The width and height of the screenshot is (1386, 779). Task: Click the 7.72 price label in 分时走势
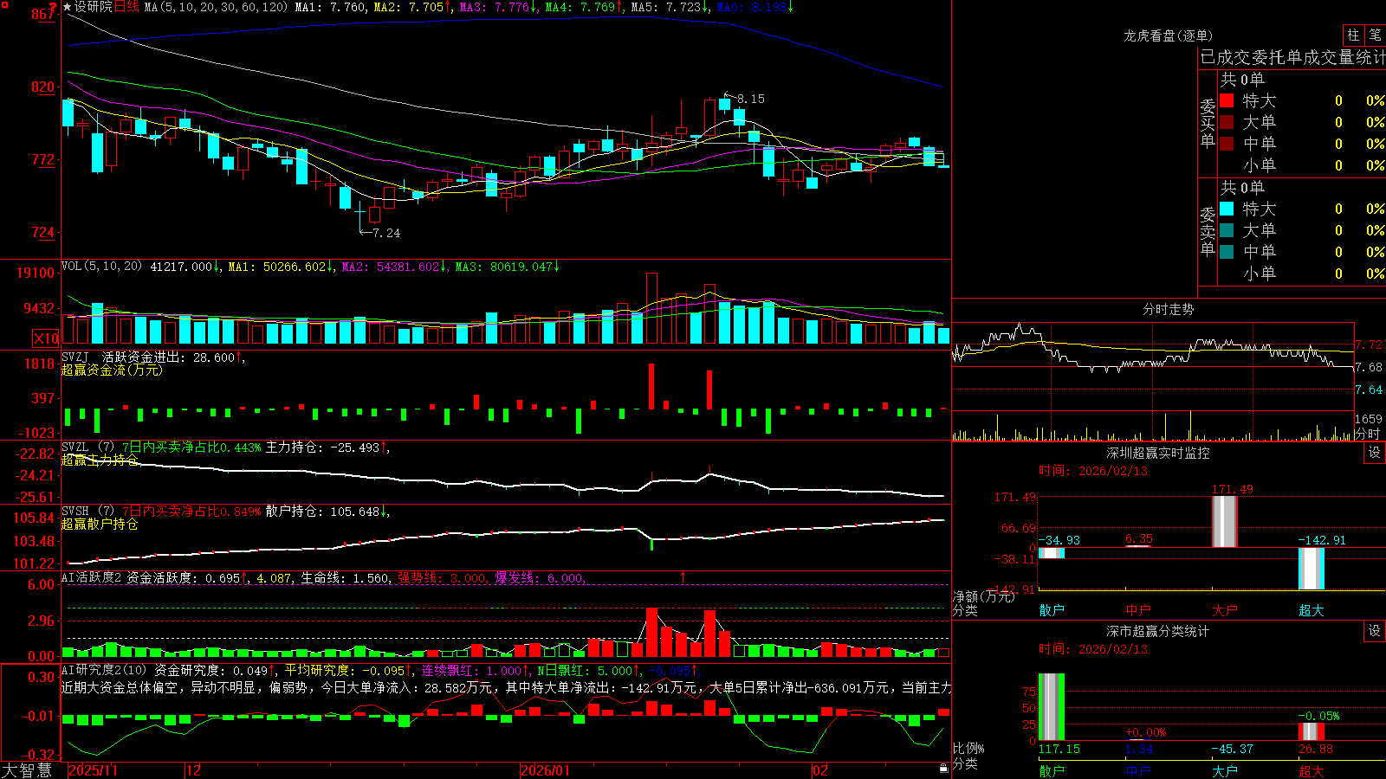[1370, 344]
